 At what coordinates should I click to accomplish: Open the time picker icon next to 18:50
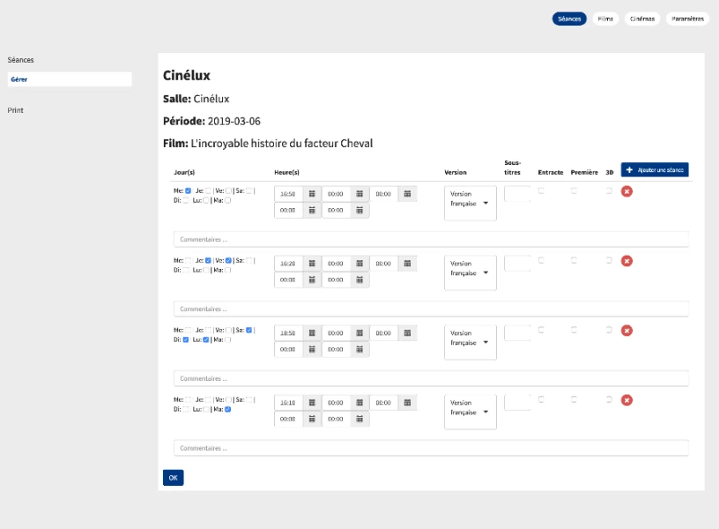point(312,333)
